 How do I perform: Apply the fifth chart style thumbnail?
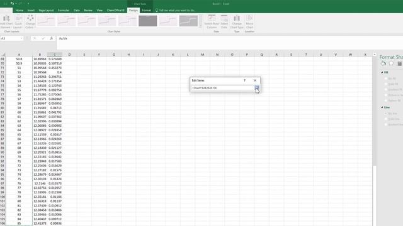point(127,21)
